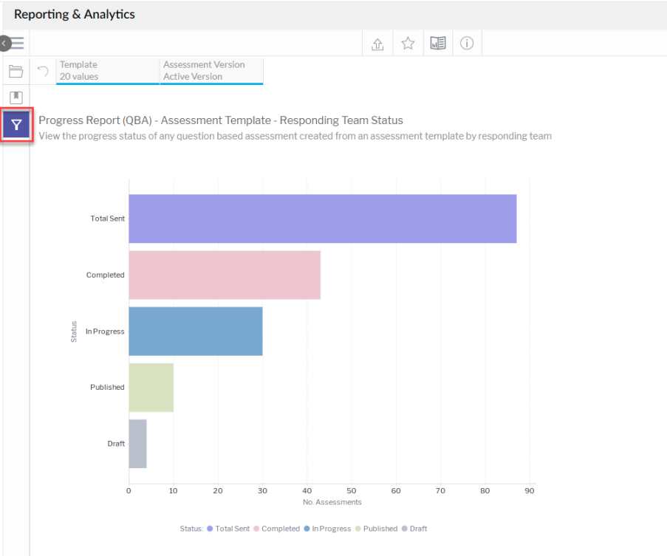Mark the report as favorite with the star

point(408,43)
